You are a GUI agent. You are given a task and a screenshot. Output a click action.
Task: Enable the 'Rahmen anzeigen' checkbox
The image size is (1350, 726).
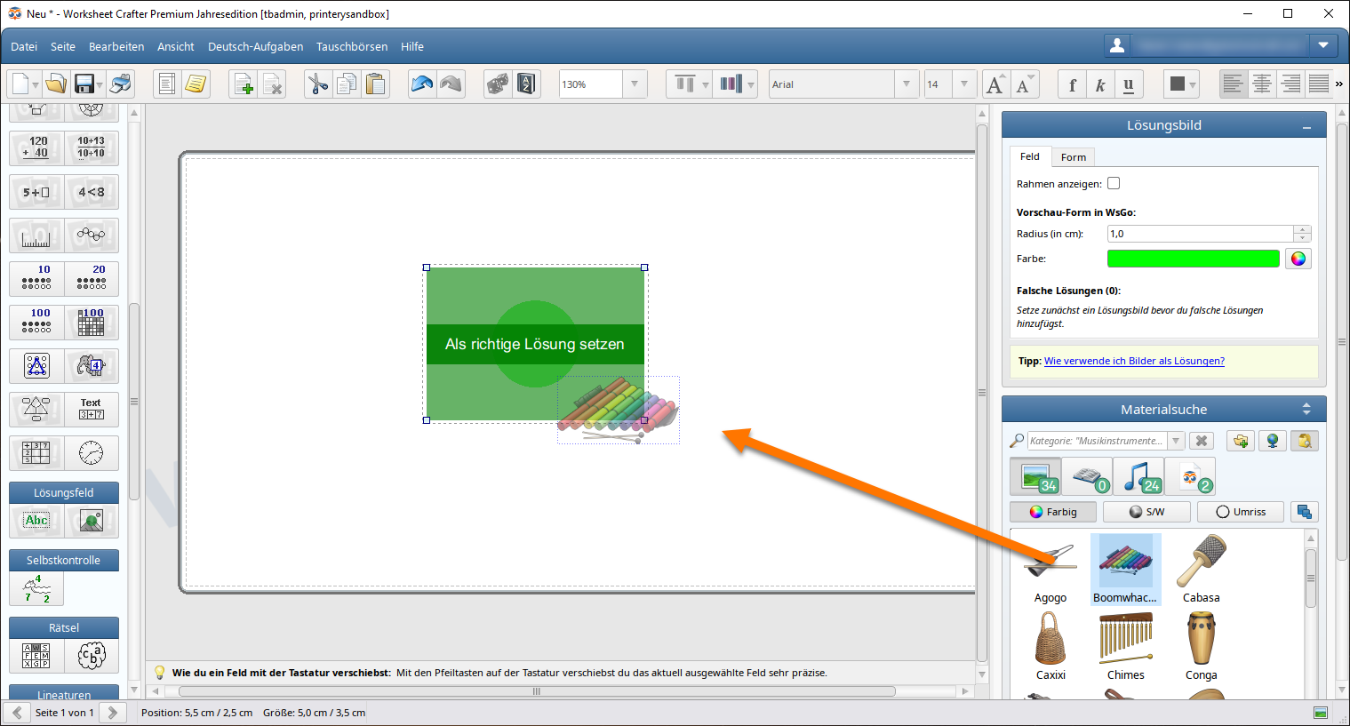tap(1114, 184)
